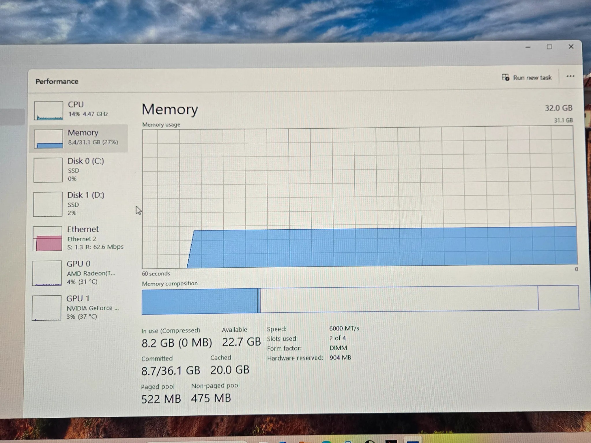This screenshot has width=591, height=443.
Task: Click the GPU 0 mini graph thumbnail
Action: (47, 273)
